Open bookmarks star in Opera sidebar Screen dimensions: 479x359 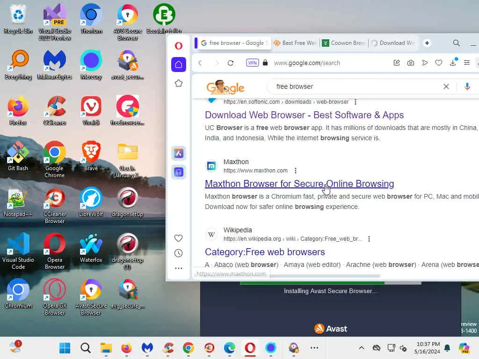(179, 83)
